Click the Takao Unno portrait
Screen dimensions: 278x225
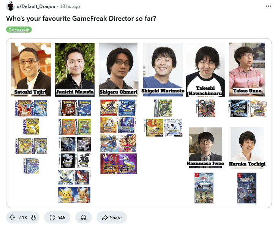247,70
